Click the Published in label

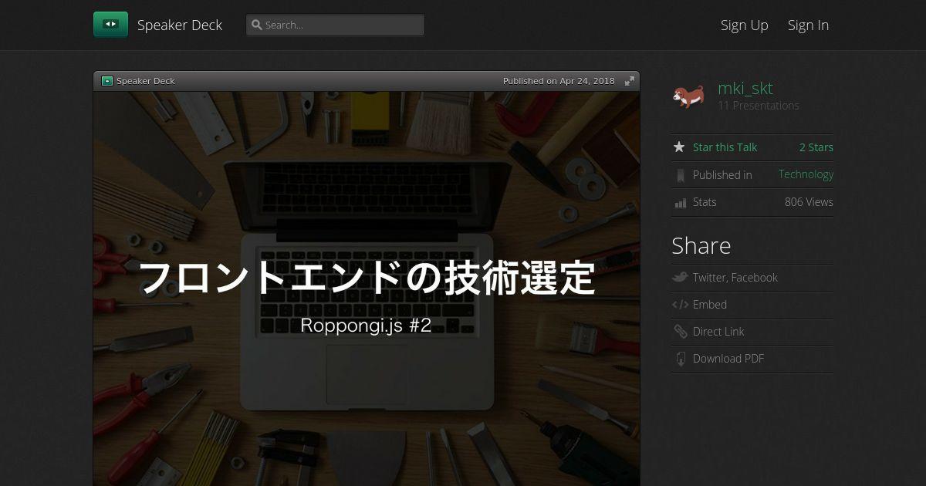[722, 175]
